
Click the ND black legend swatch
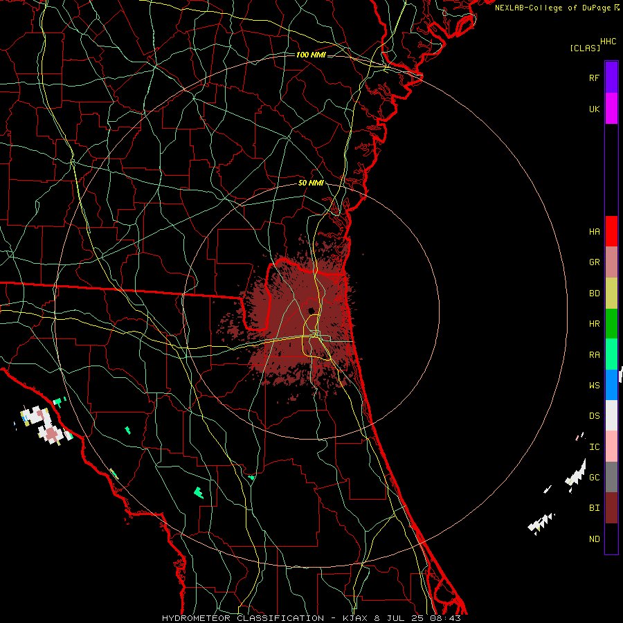click(x=611, y=539)
